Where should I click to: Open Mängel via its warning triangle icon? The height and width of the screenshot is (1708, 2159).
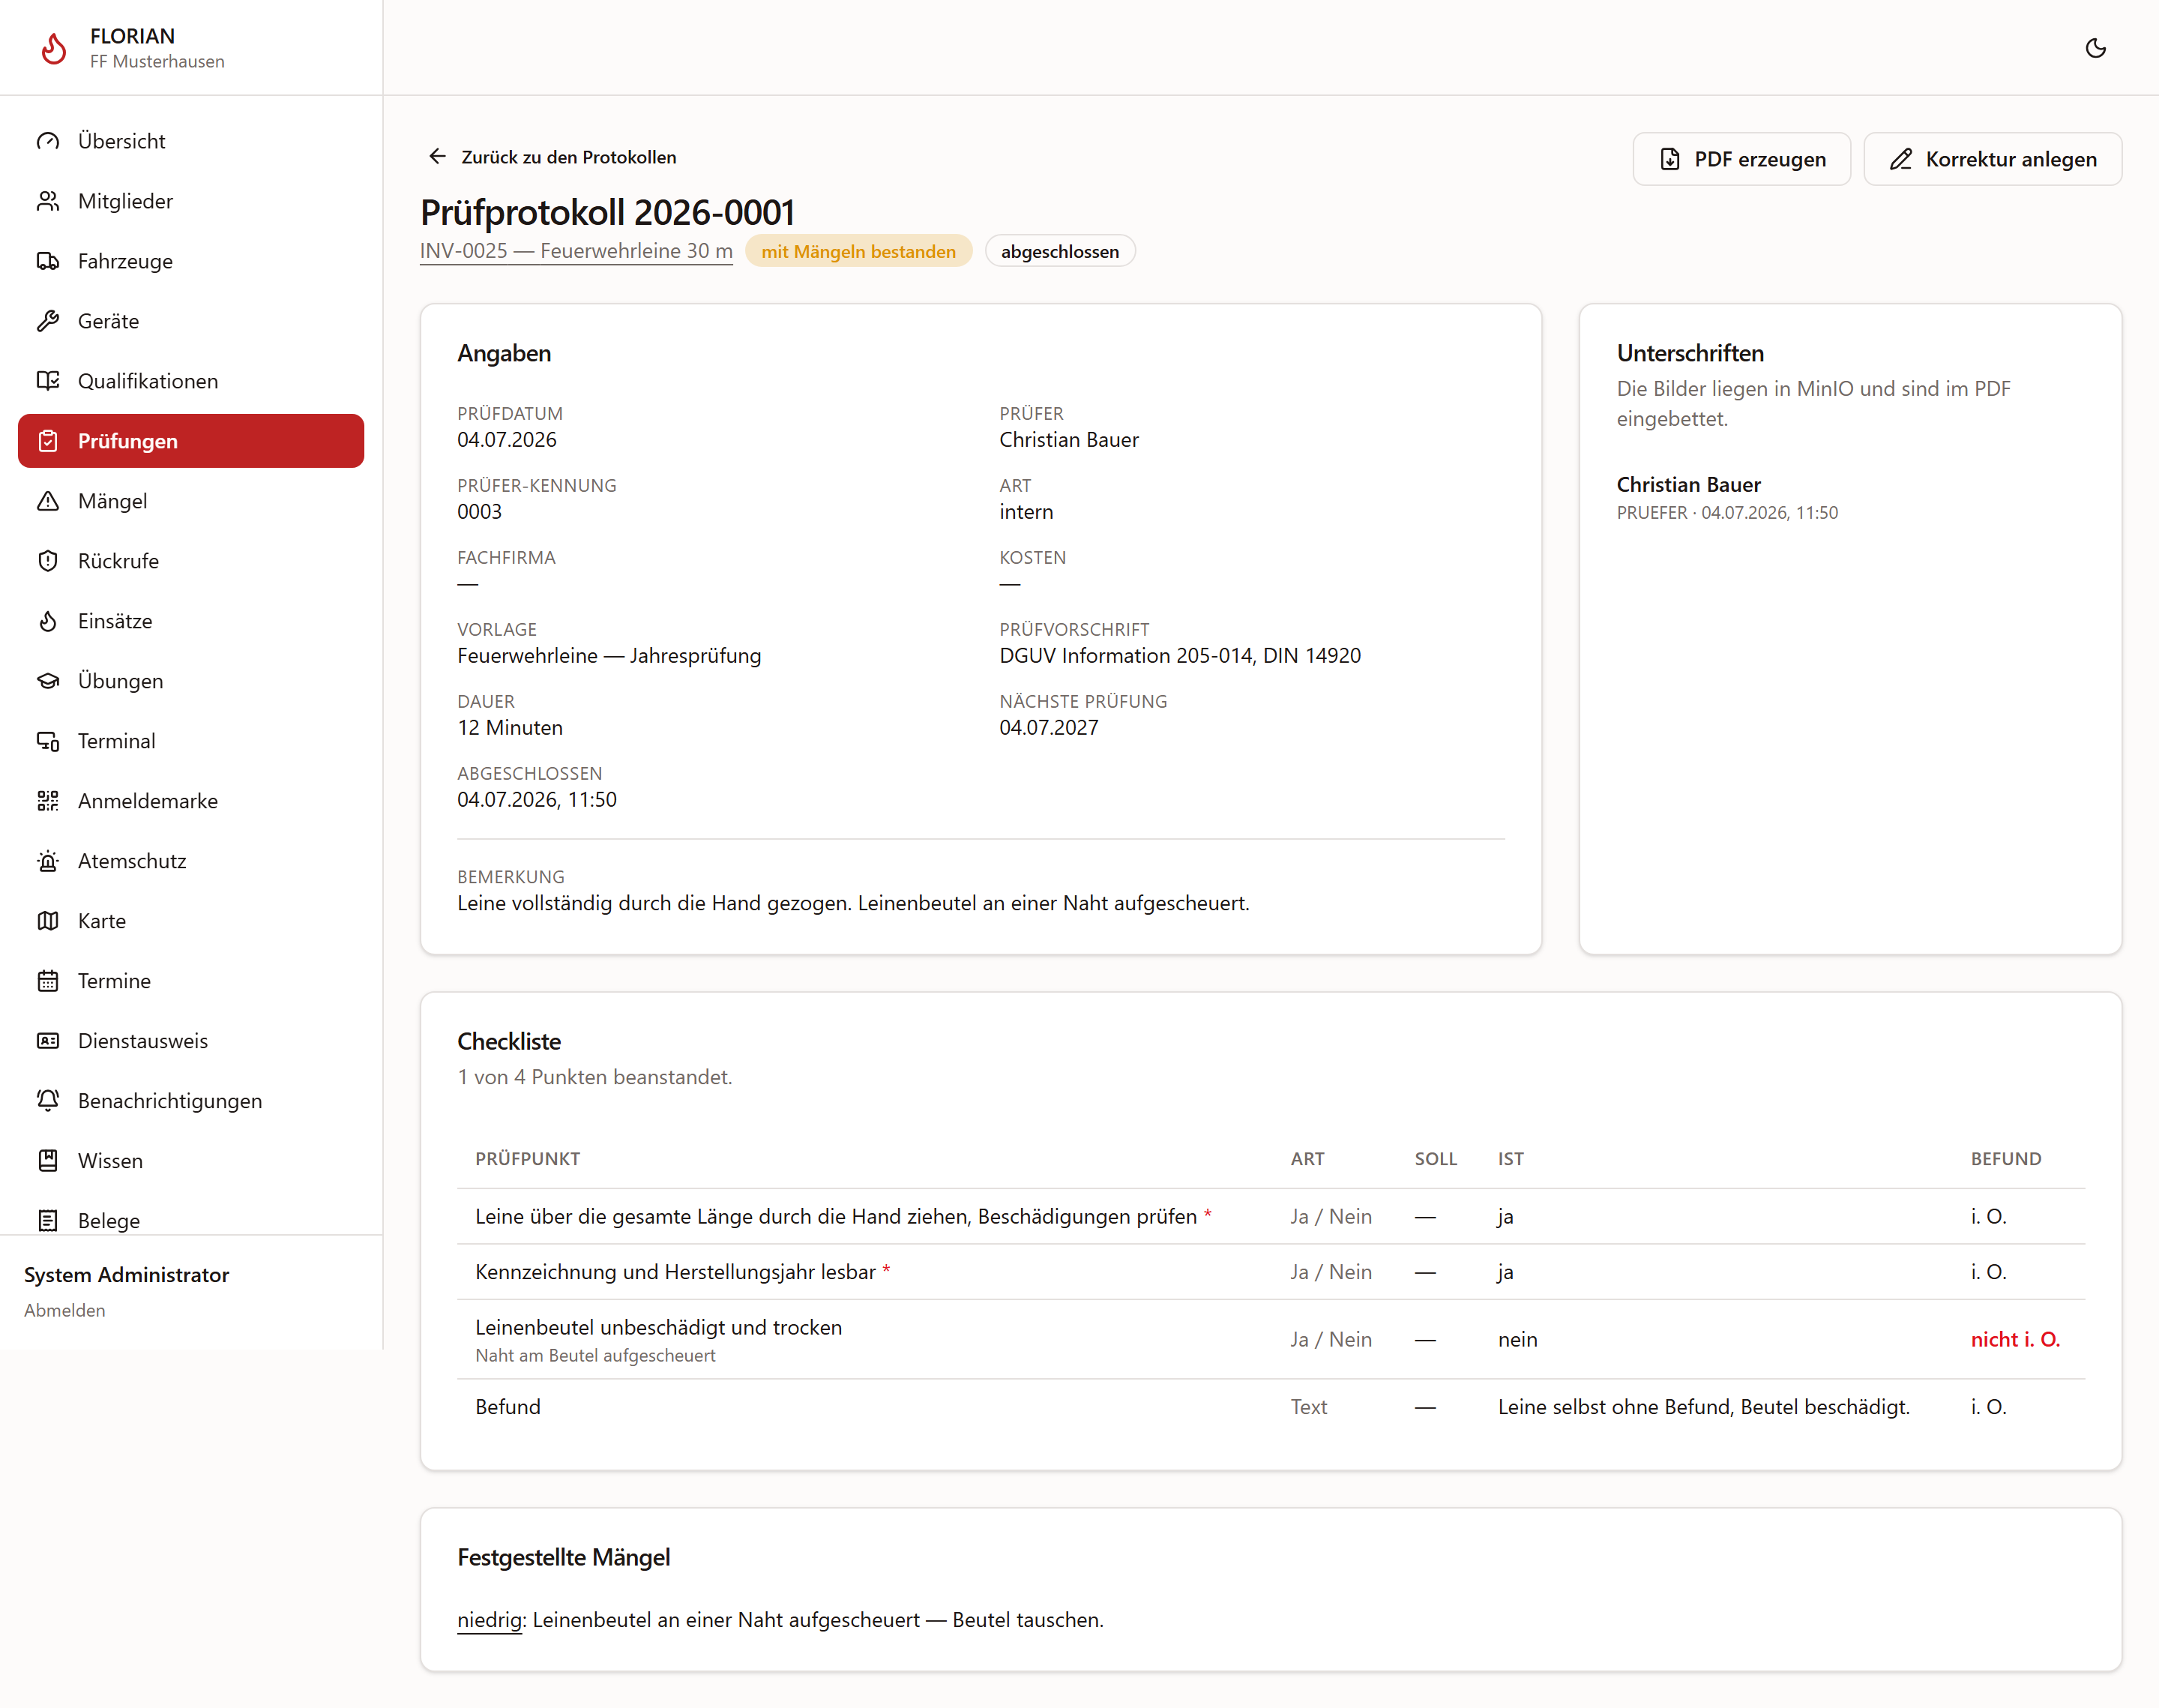pos(48,501)
